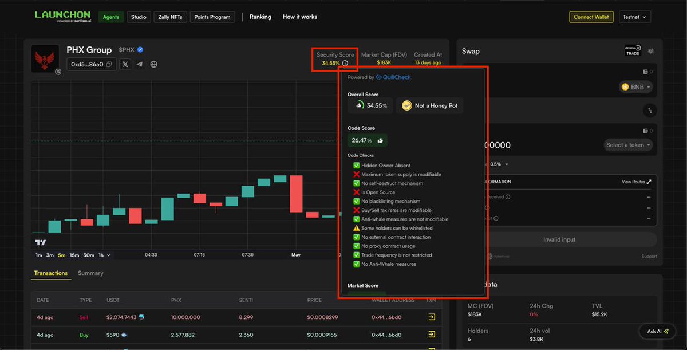
Task: Click wallet address 0x44...6bd0 in Sell row
Action: [385, 317]
